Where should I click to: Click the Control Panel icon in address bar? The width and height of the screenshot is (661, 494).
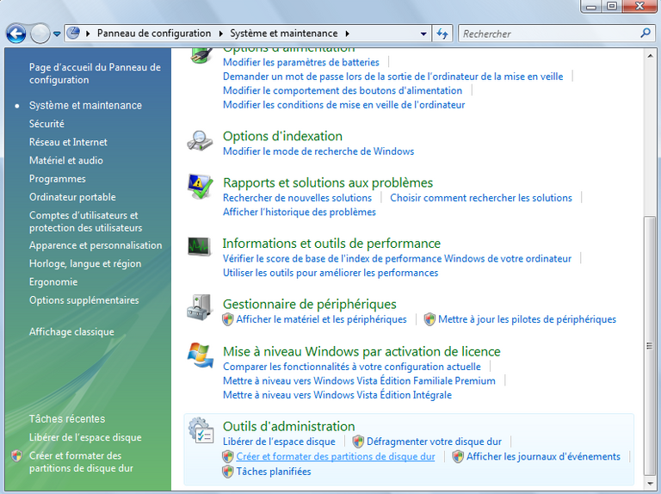point(73,33)
